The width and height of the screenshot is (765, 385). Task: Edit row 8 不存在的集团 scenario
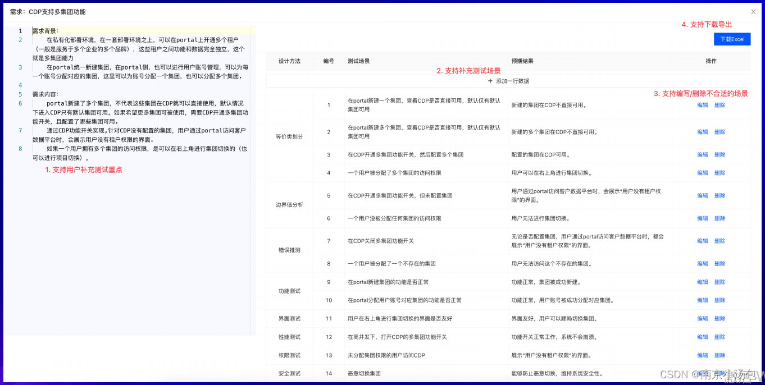coord(702,264)
